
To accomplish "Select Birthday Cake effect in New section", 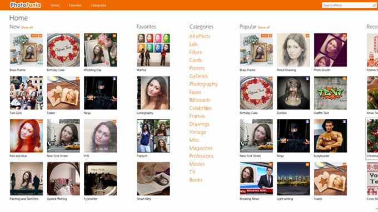I will point(63,50).
